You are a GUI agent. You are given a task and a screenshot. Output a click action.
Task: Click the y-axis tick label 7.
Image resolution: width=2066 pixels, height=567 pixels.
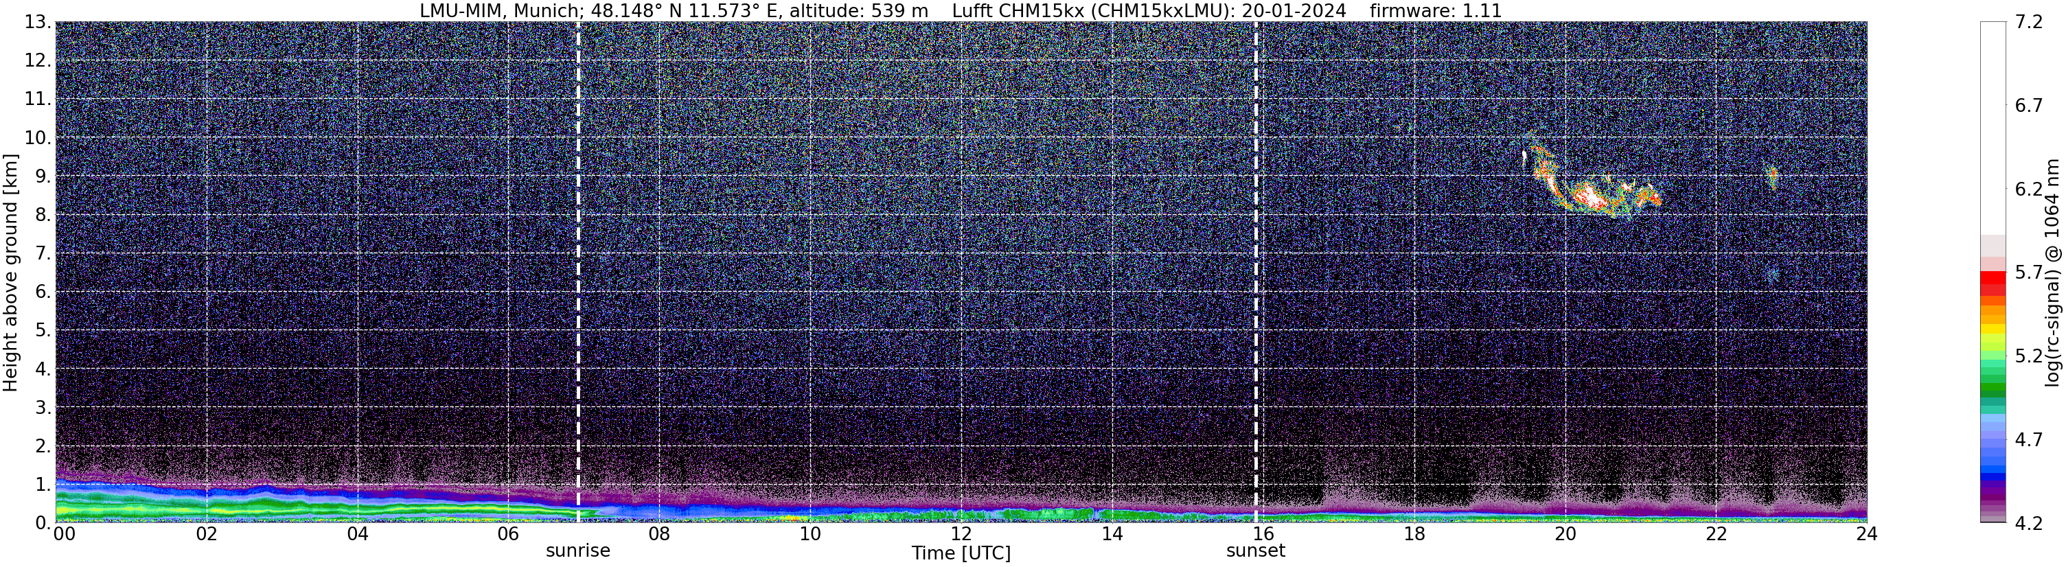43,253
